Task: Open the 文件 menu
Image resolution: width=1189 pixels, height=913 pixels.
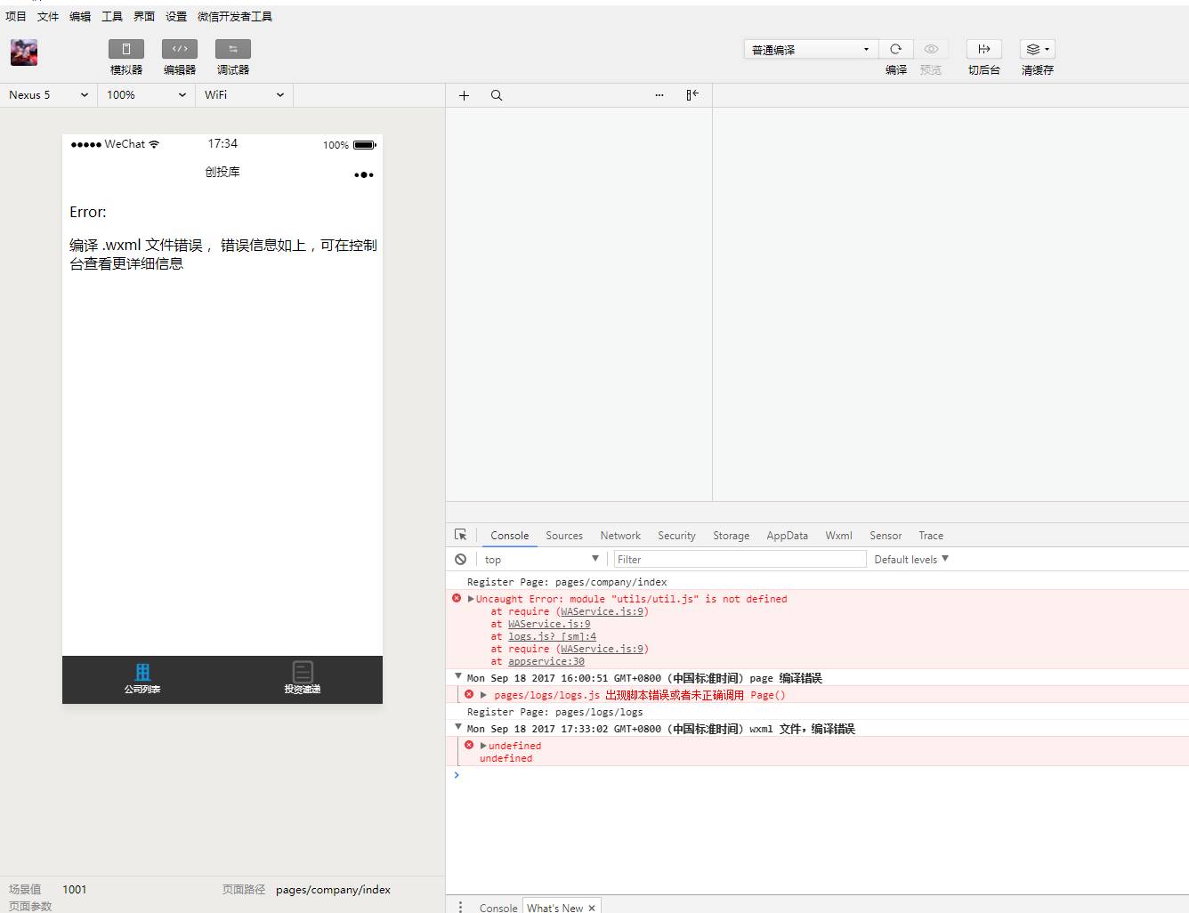Action: coord(48,16)
